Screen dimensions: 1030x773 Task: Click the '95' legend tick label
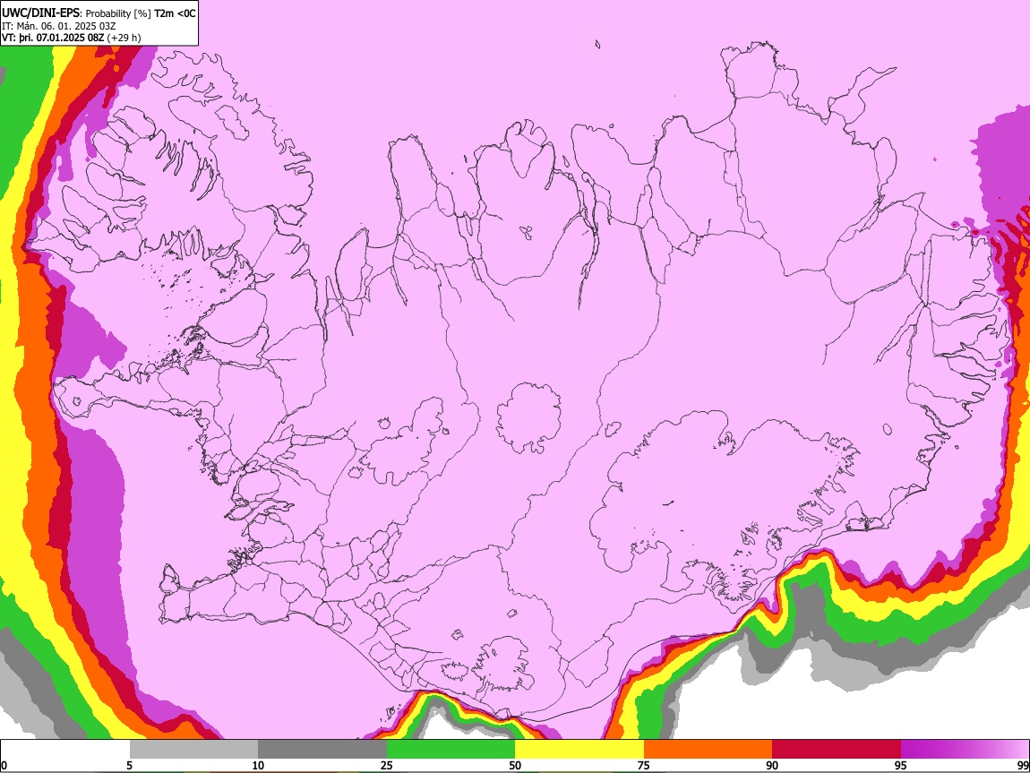pos(901,766)
